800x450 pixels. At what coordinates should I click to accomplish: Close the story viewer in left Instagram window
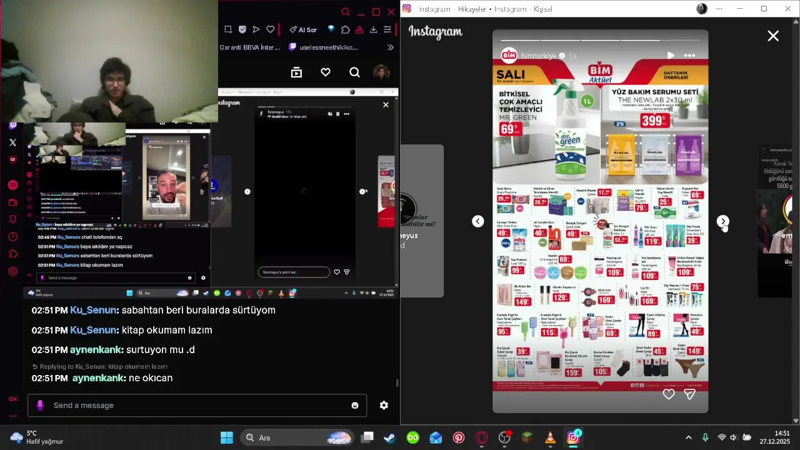[386, 104]
